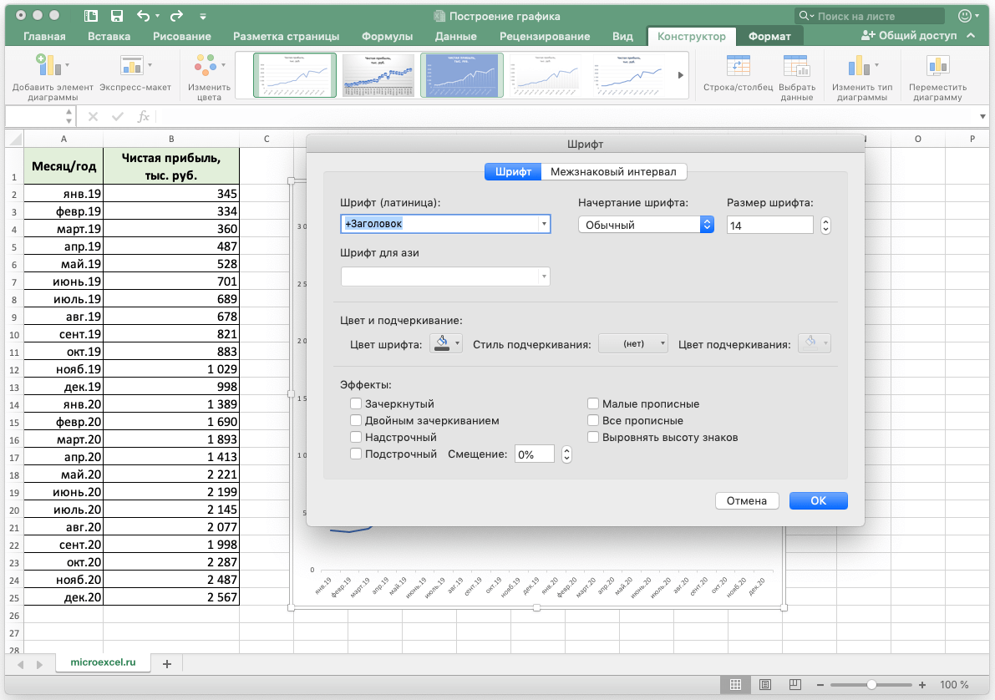Open the Формулы ribbon tab
The image size is (995, 700).
click(387, 36)
